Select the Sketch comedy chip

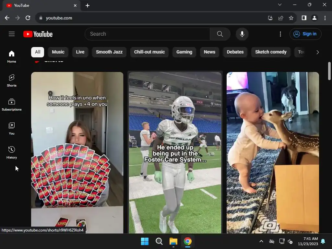271,52
